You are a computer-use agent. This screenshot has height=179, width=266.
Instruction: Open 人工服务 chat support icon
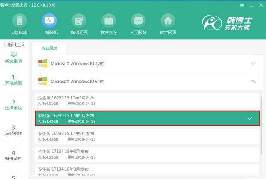[x=138, y=21]
